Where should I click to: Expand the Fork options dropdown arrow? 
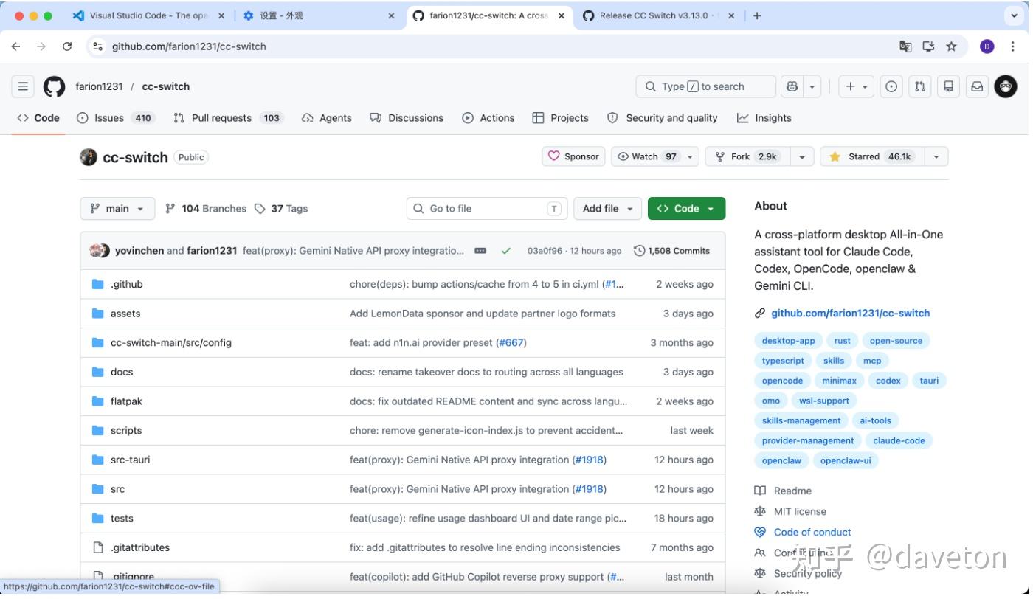pos(802,156)
